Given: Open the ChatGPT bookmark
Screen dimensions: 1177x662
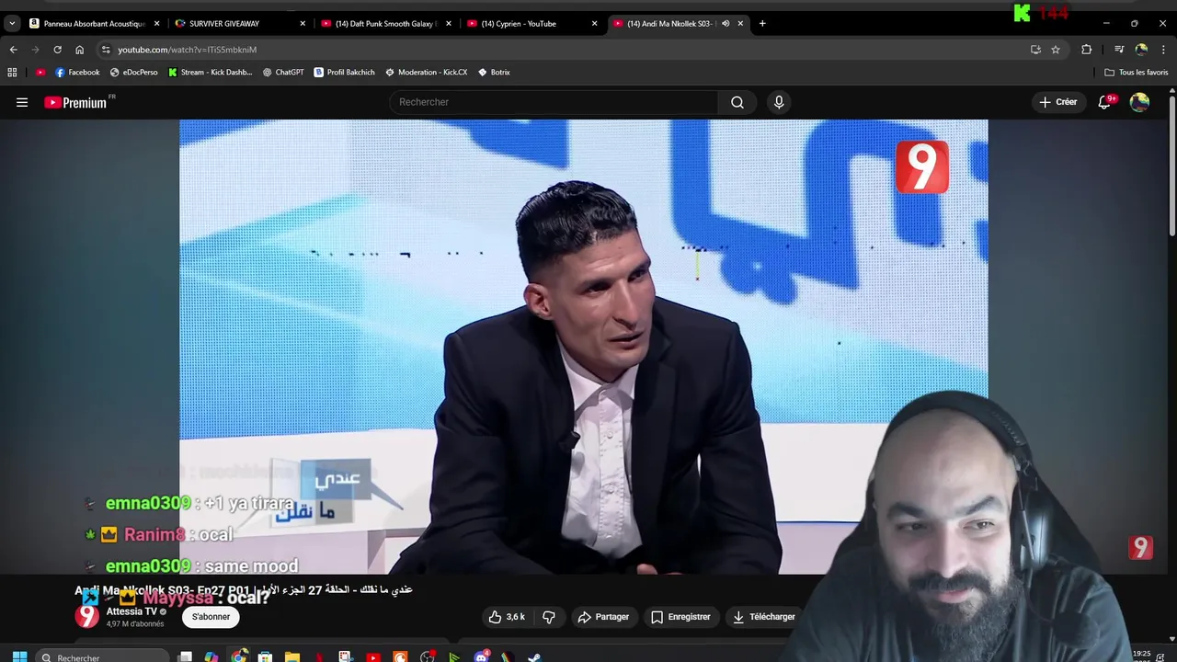Looking at the screenshot, I should coord(283,72).
